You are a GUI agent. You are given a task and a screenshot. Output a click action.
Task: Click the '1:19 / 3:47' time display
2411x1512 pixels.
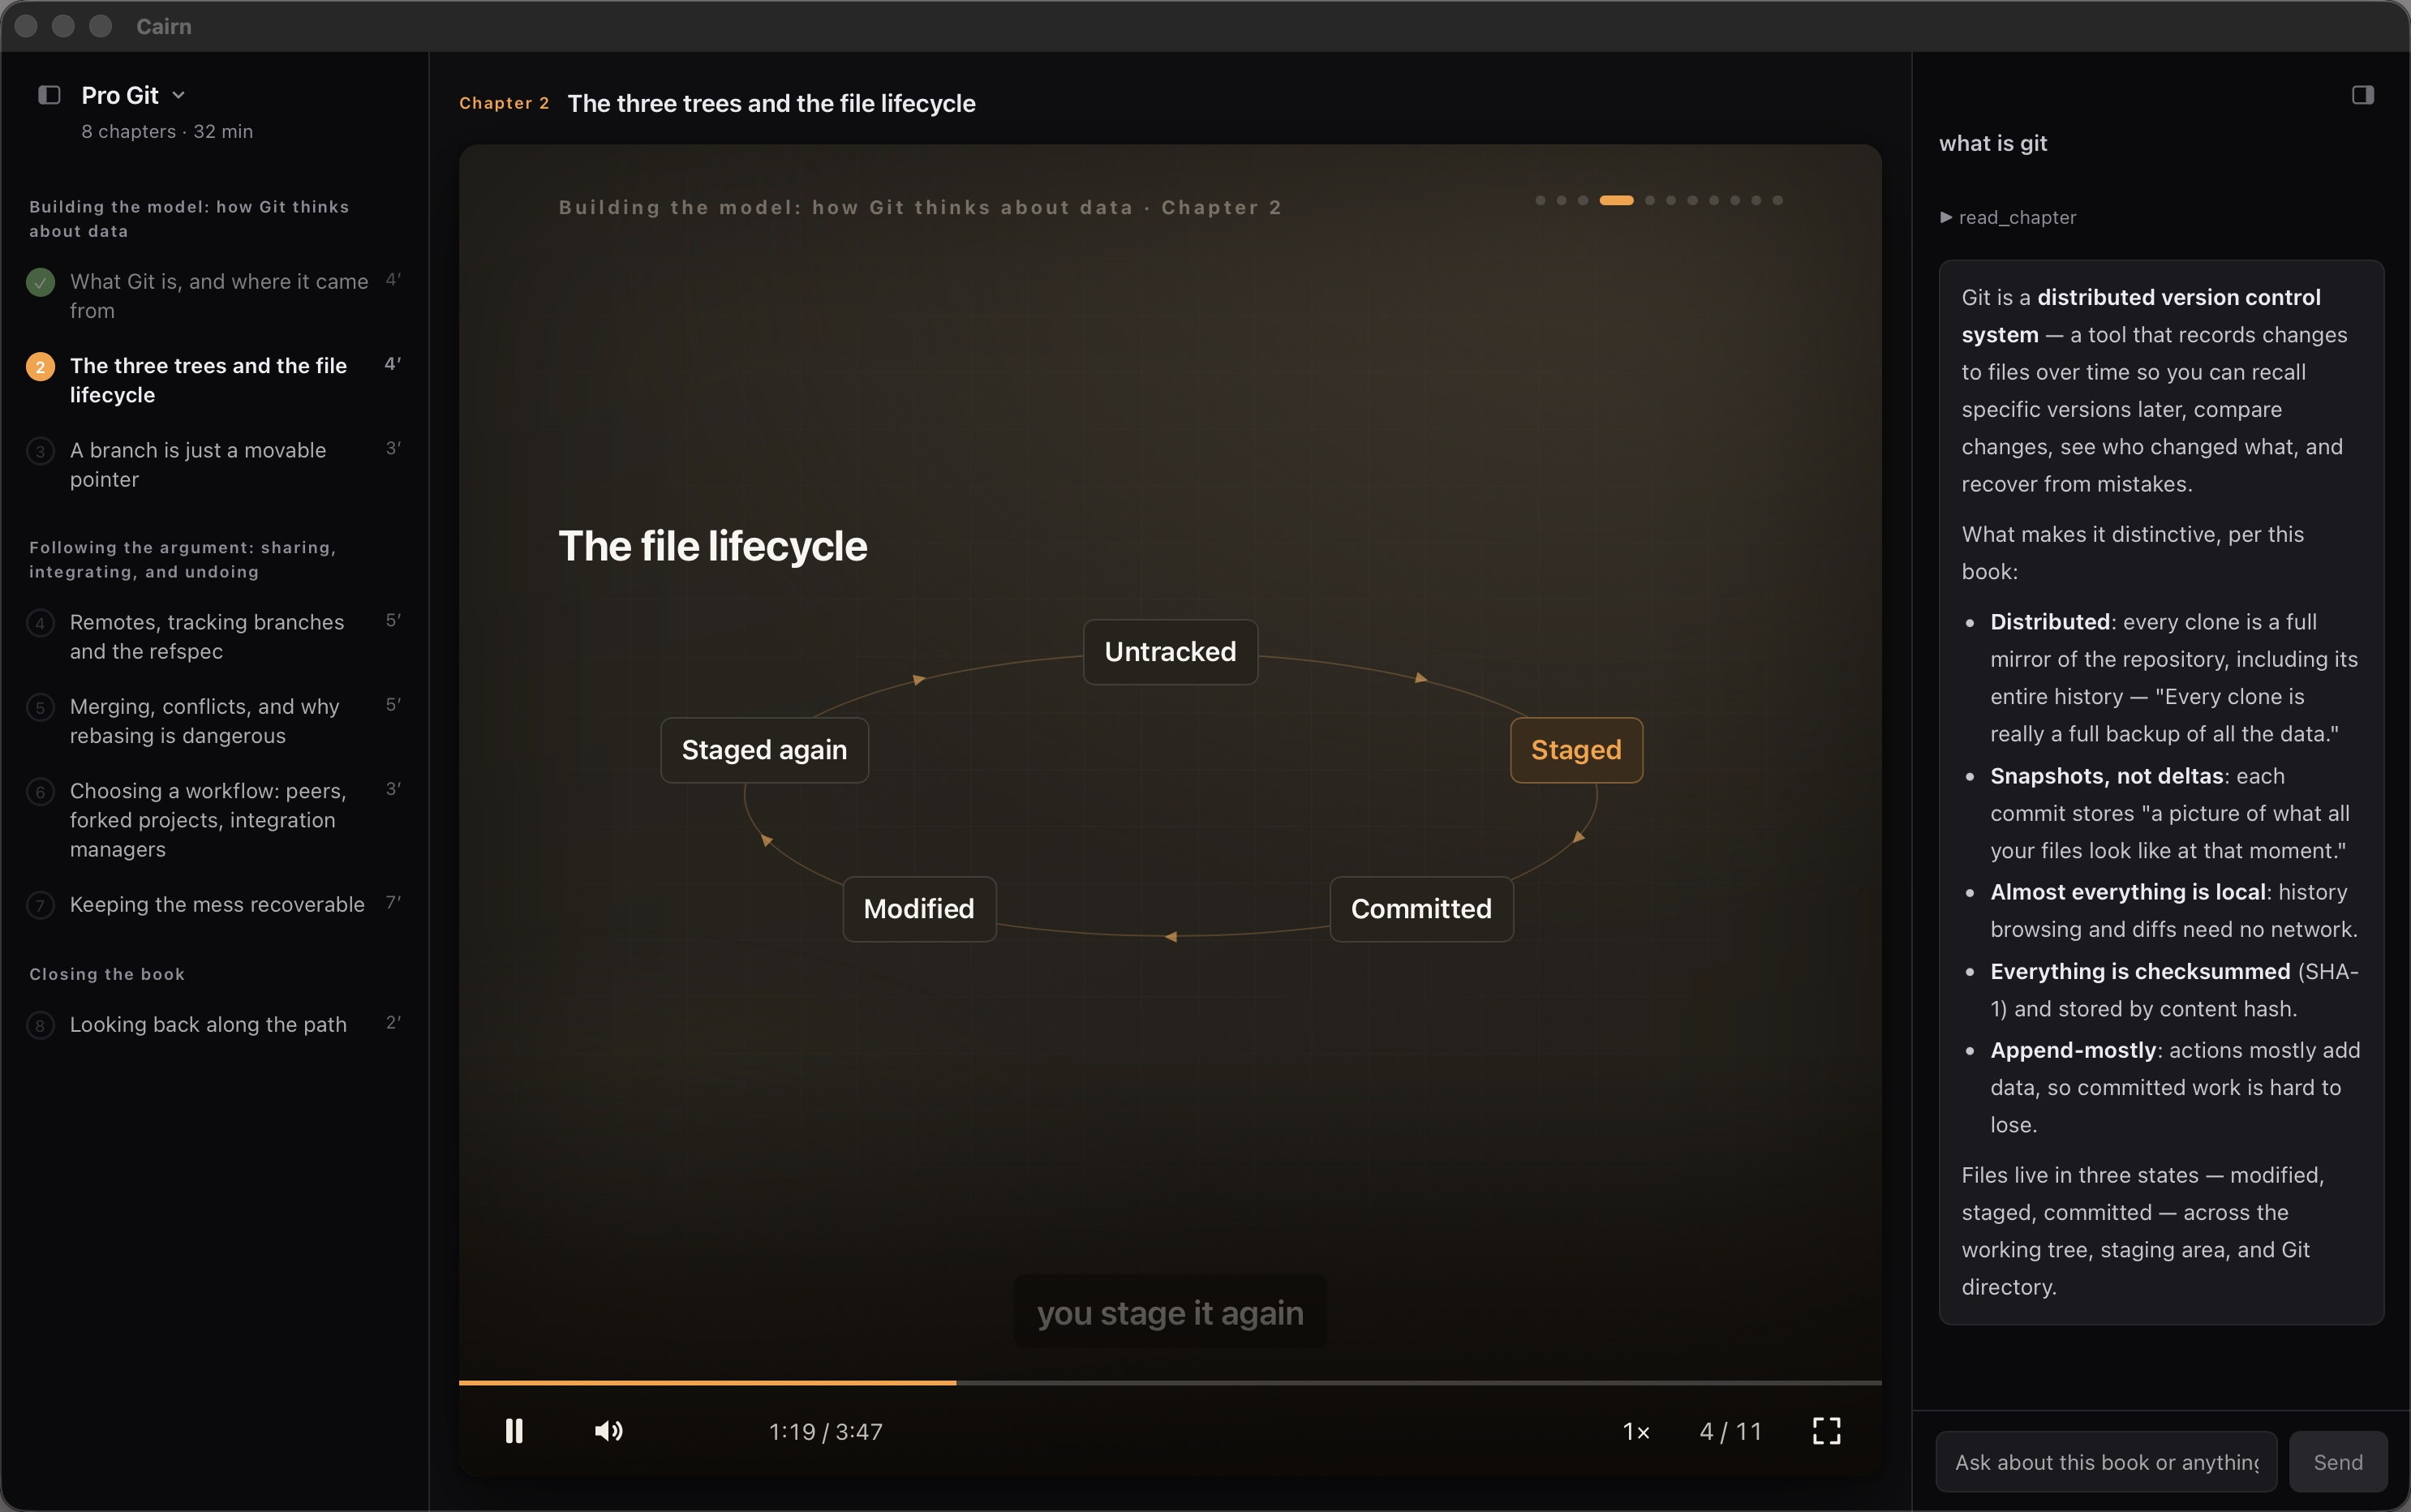pyautogui.click(x=825, y=1431)
